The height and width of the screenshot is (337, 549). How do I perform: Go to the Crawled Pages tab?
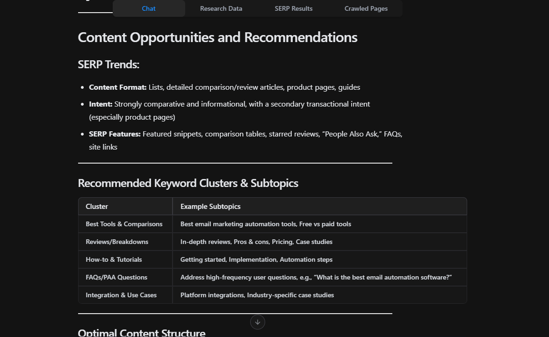click(x=366, y=8)
